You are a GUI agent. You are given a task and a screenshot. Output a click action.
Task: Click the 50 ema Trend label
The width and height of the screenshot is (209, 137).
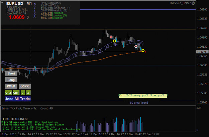139,103
